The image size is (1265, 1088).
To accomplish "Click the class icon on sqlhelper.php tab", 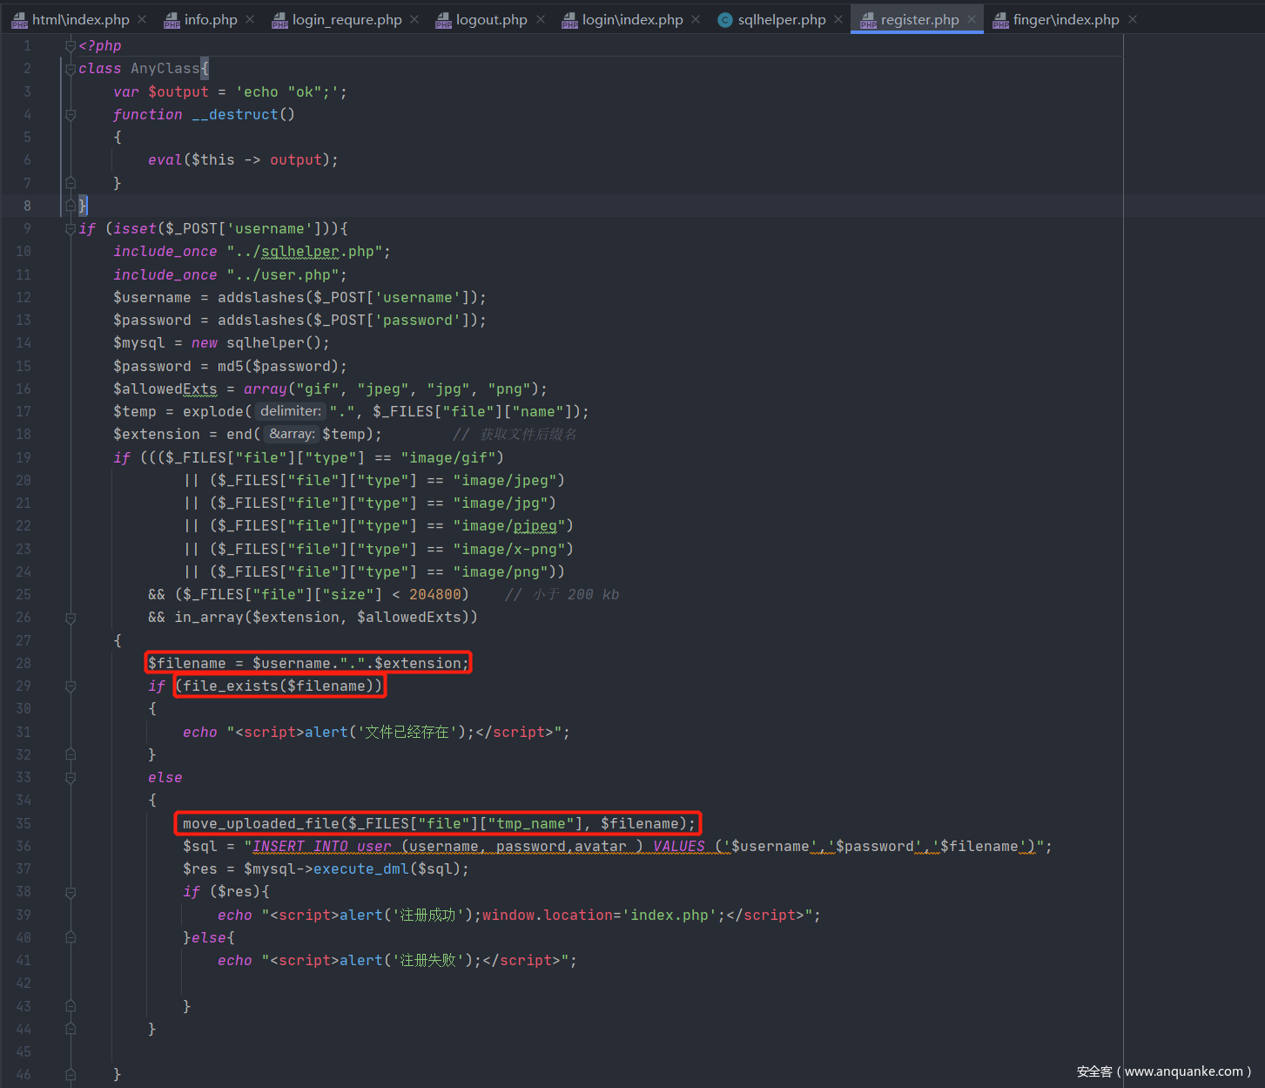I will tap(724, 20).
